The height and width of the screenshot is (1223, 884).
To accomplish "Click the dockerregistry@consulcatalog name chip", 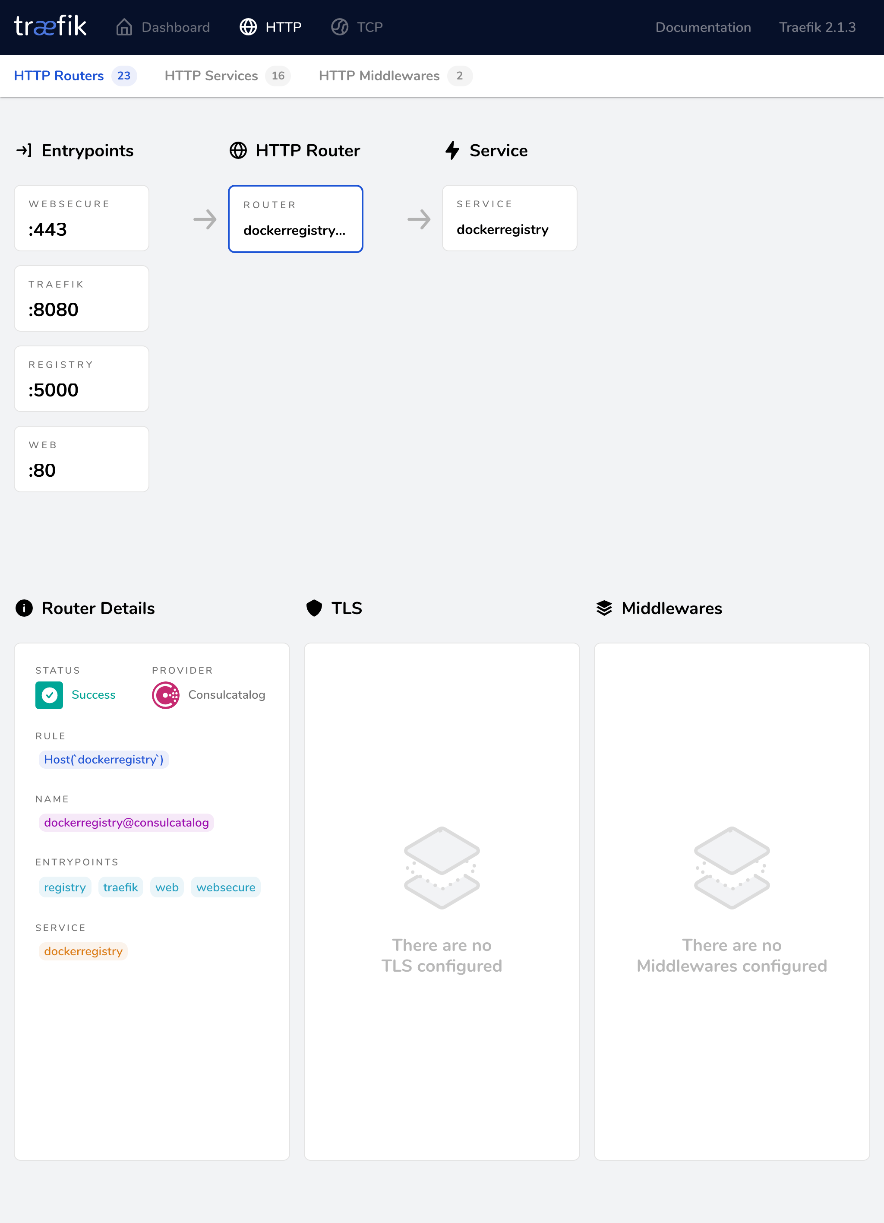I will click(x=126, y=822).
